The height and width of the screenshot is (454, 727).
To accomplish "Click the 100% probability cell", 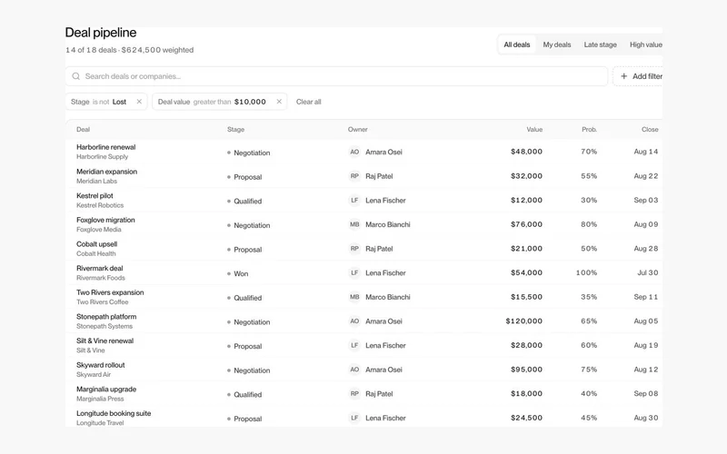I will click(x=586, y=273).
